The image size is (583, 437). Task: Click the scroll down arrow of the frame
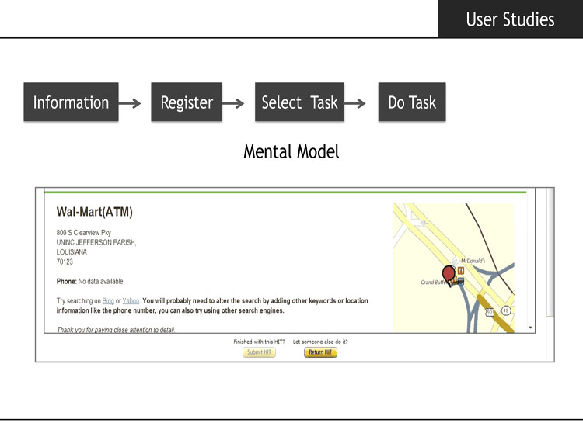click(x=531, y=328)
